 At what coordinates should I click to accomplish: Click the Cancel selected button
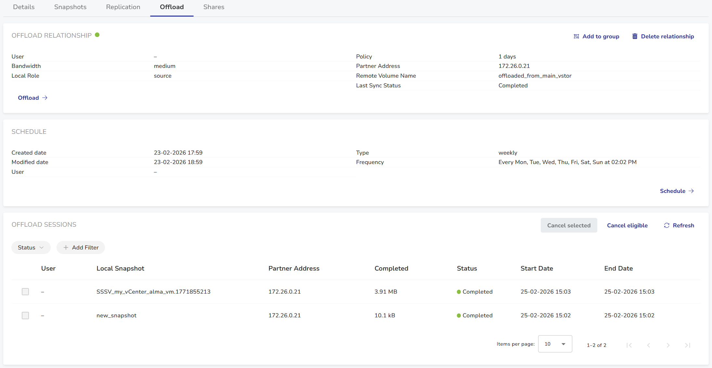point(569,225)
